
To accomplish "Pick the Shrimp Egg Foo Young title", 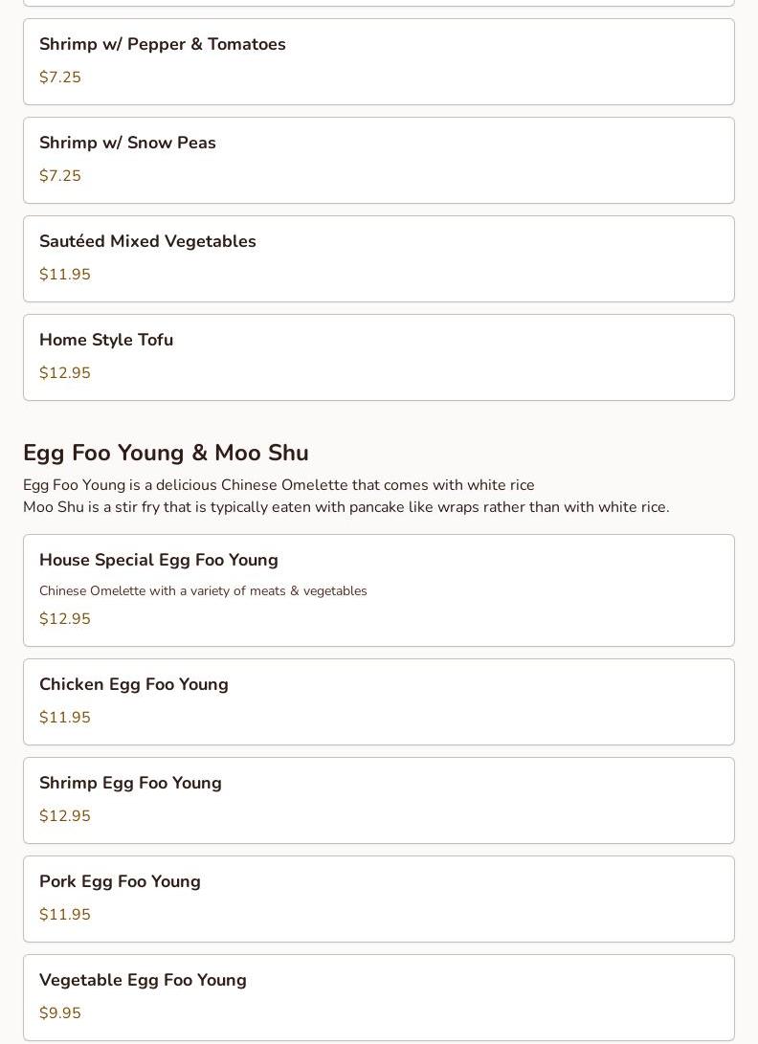I will coord(130,784).
